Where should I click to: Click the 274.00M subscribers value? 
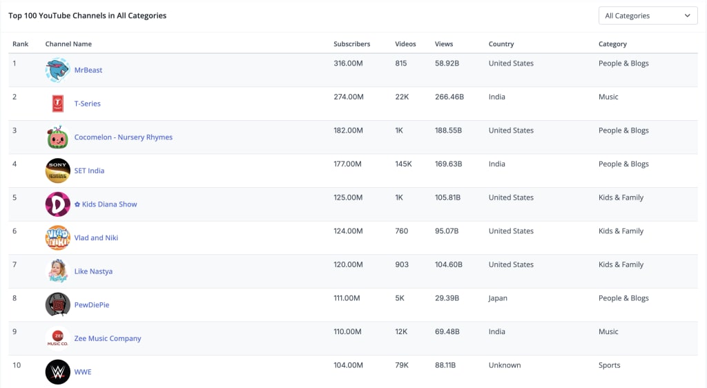(x=349, y=97)
